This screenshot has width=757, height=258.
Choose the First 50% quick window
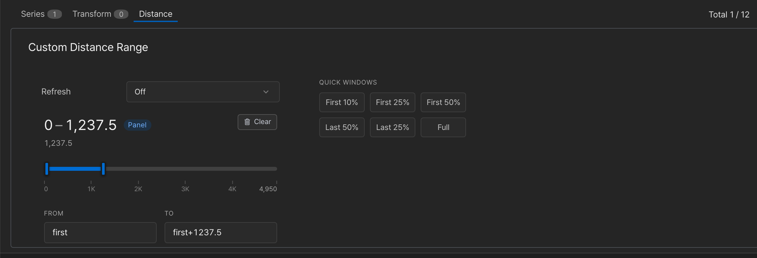[443, 102]
